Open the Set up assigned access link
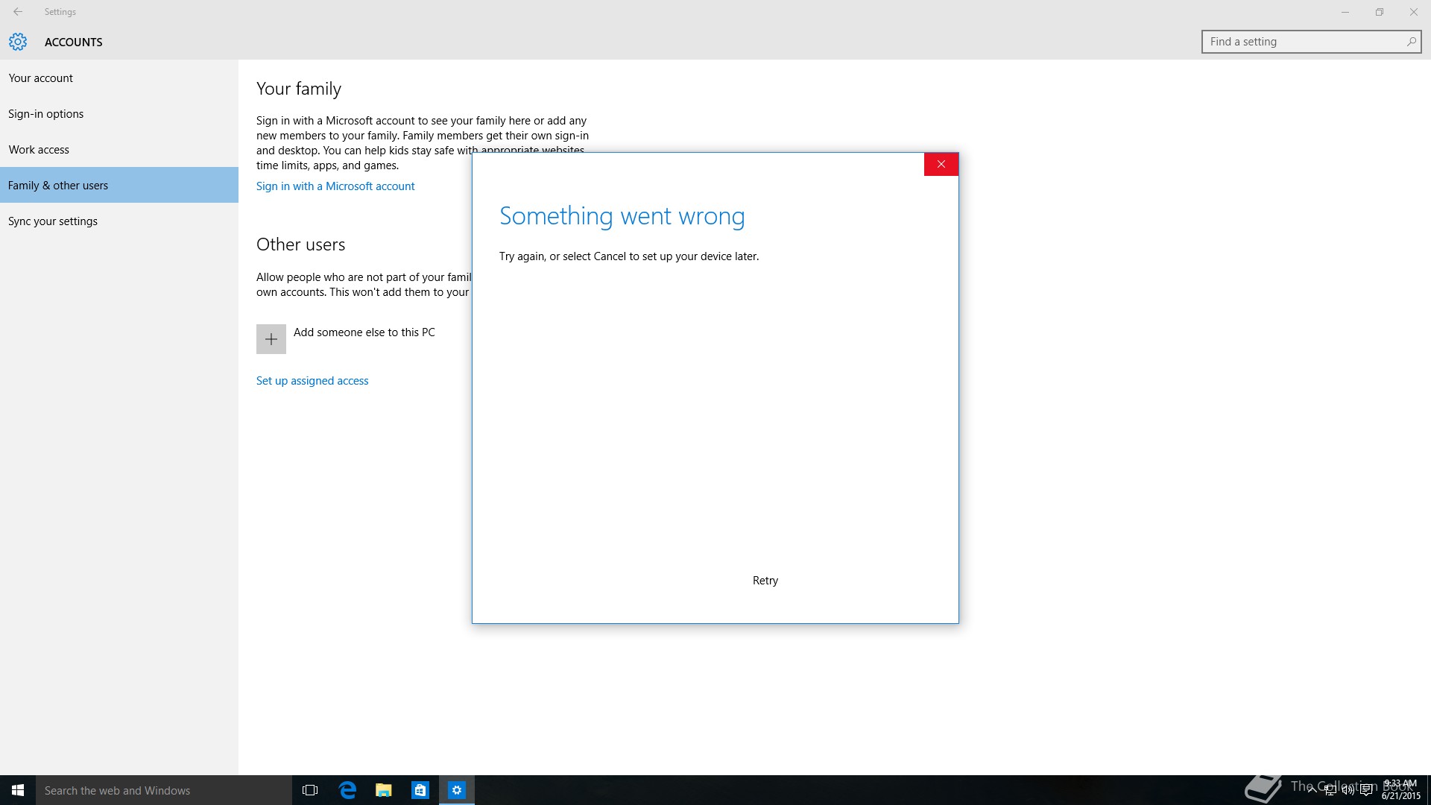 [x=312, y=381]
